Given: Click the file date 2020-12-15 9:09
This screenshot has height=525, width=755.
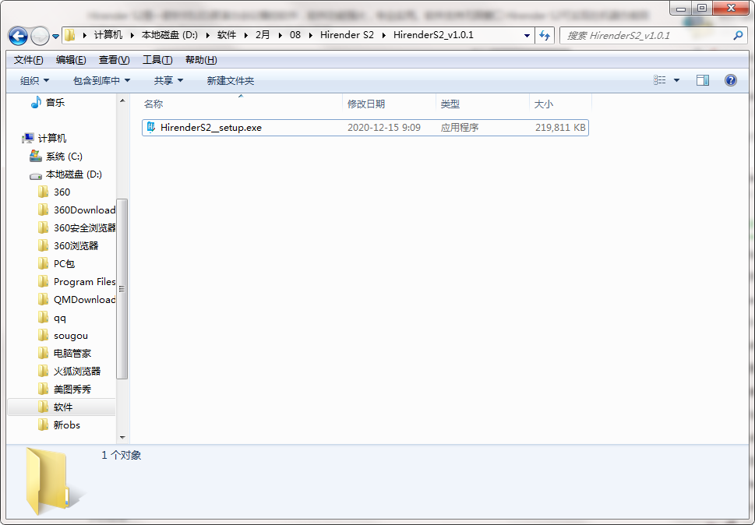Looking at the screenshot, I should (x=384, y=128).
